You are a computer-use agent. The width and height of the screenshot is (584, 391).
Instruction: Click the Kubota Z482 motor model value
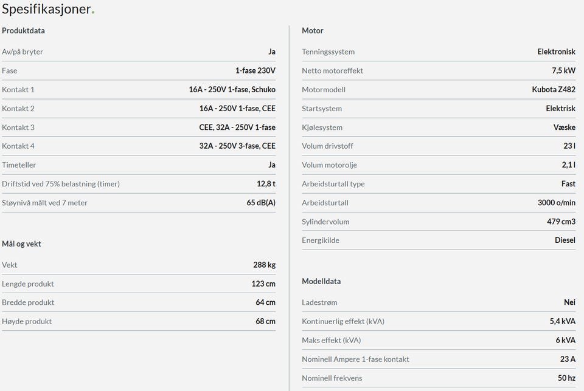coord(554,89)
